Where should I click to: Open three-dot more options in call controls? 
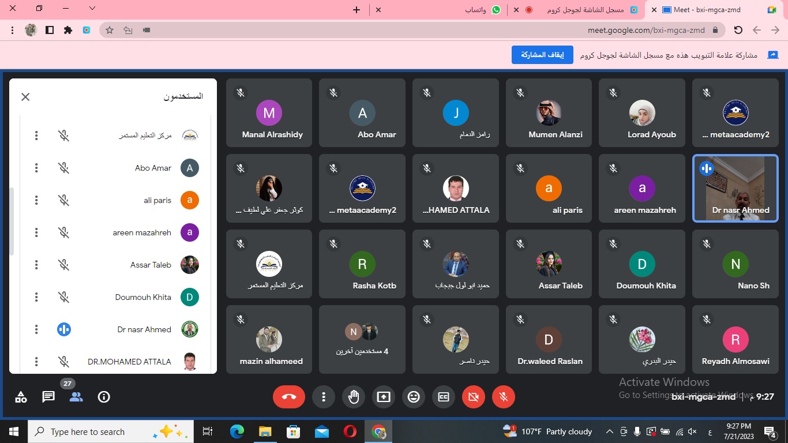pyautogui.click(x=324, y=397)
